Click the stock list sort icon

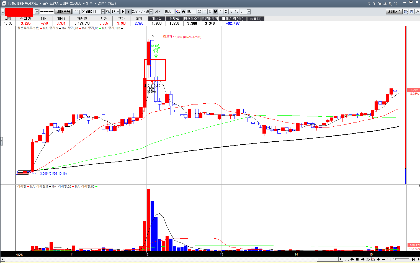[113, 12]
